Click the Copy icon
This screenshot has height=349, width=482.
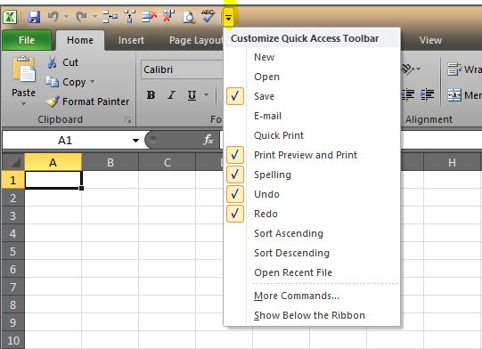52,82
